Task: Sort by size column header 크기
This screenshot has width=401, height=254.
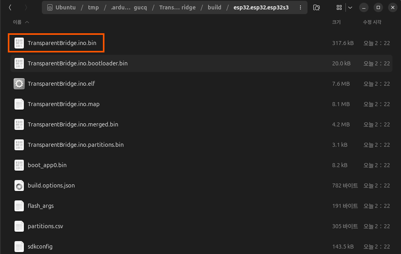Action: pos(336,22)
